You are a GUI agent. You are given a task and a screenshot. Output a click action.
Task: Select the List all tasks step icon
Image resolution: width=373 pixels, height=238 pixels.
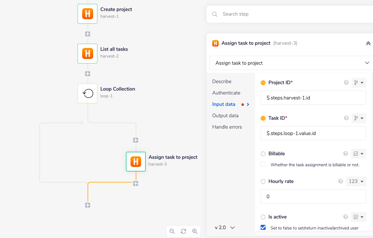click(x=87, y=54)
